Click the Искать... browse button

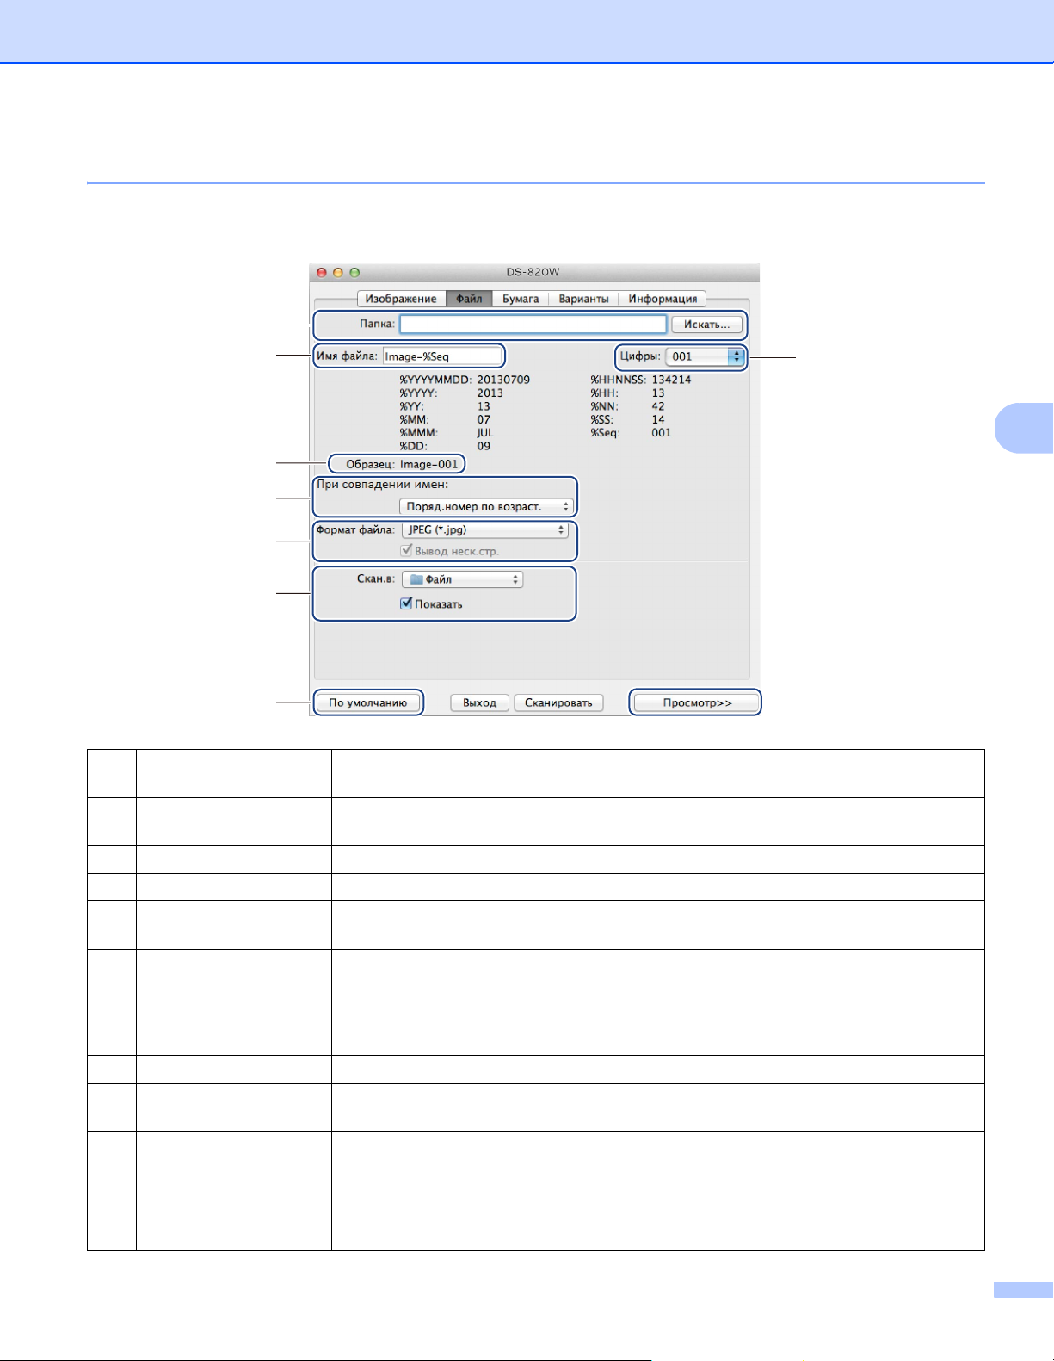tap(706, 325)
